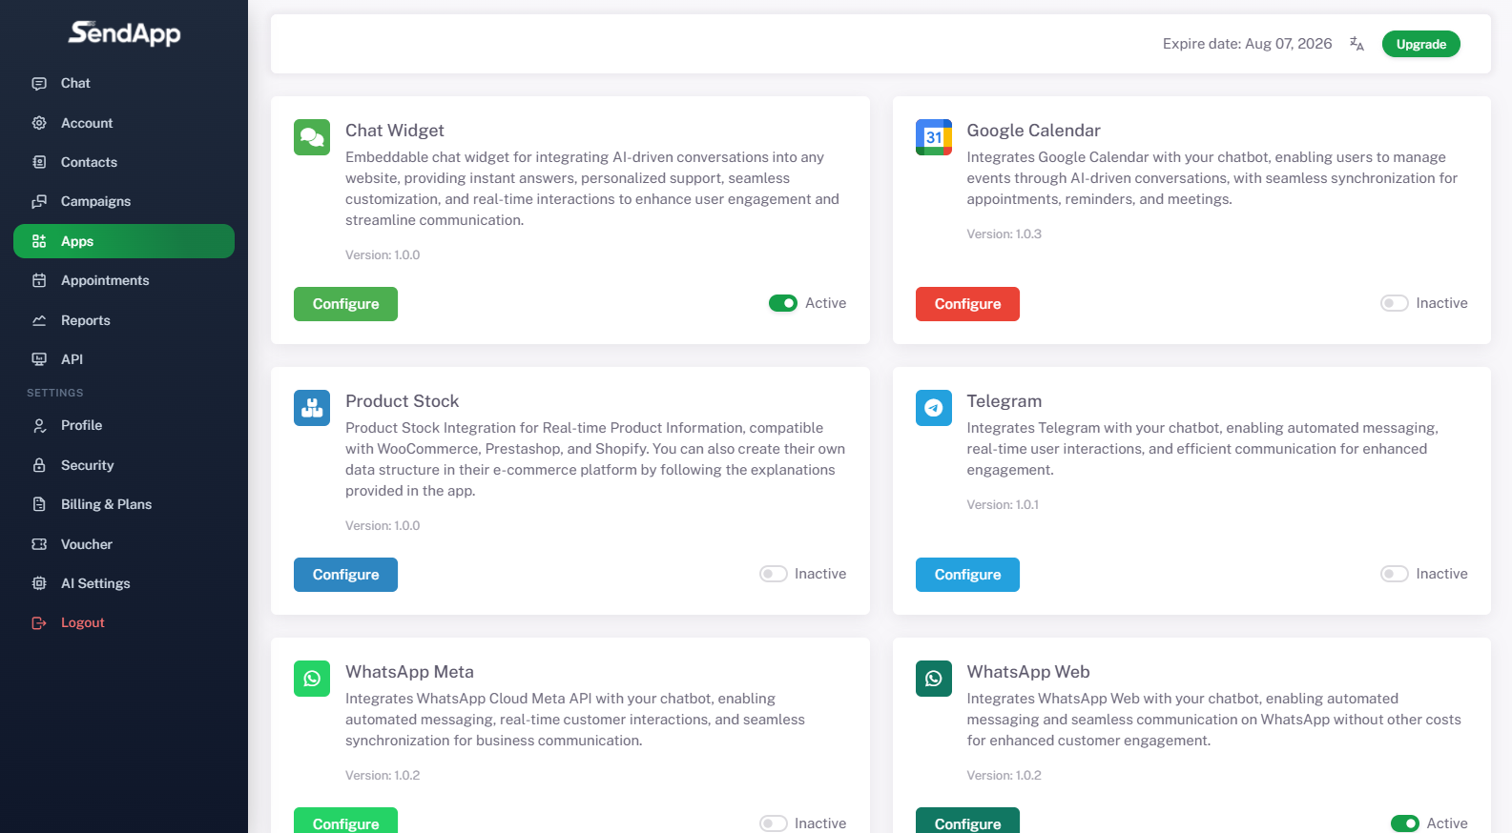Open AI Settings

tap(124, 583)
